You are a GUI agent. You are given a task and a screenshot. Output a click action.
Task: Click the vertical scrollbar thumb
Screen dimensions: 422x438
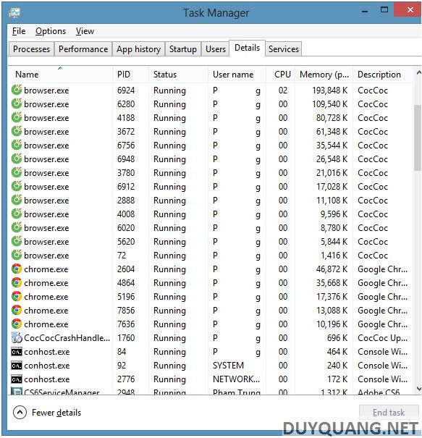418,137
